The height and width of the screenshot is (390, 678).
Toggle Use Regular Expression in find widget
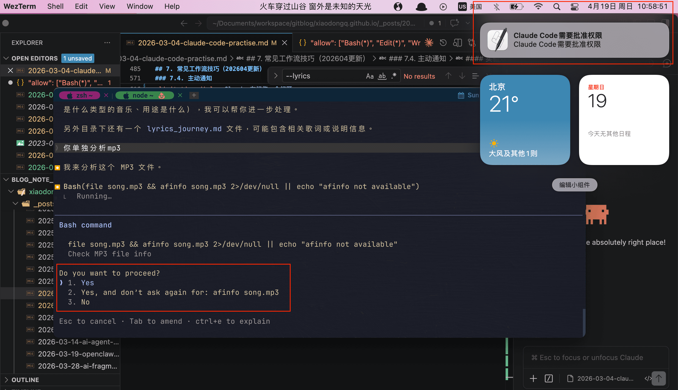tap(394, 76)
